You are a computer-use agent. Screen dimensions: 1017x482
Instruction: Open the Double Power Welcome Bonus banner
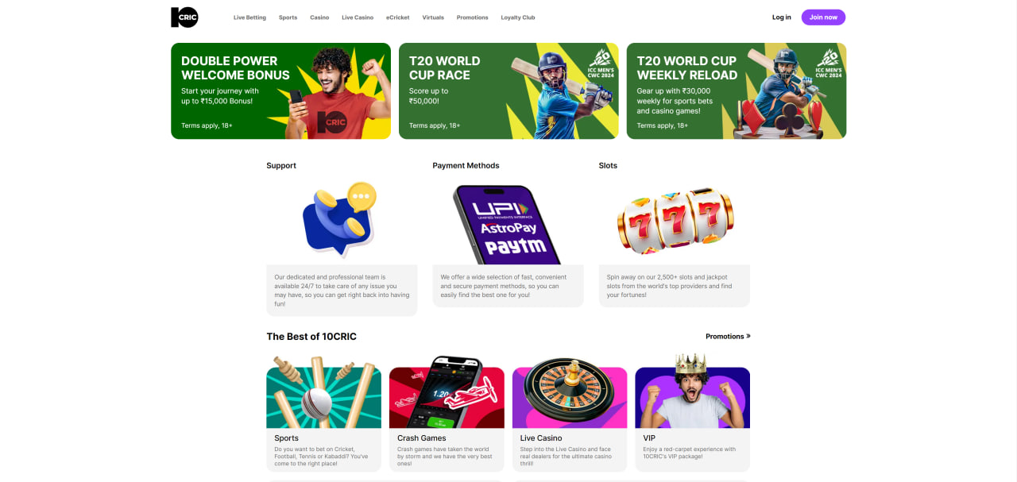click(x=280, y=91)
